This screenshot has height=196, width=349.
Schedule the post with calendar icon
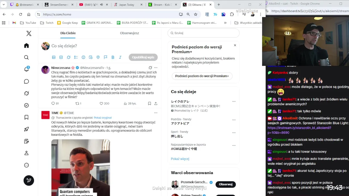tap(91, 57)
